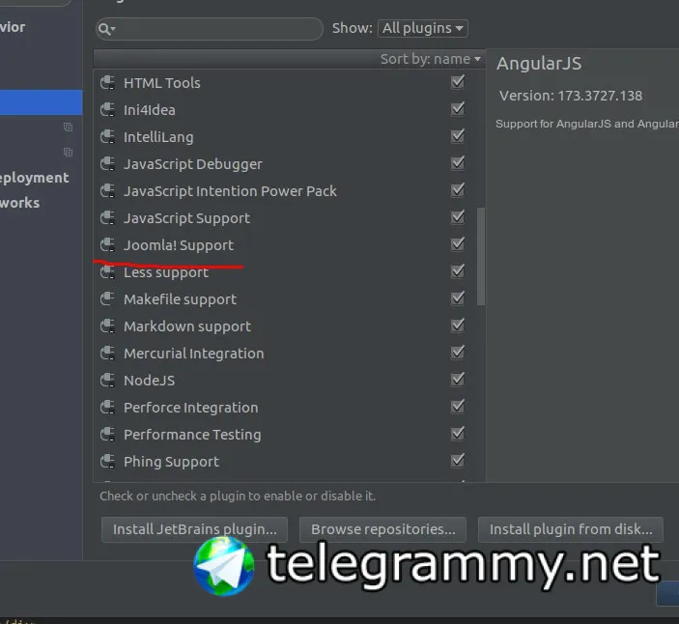Toggle the Makefile support checkbox
The width and height of the screenshot is (679, 624).
pyautogui.click(x=457, y=298)
